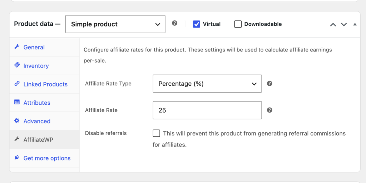Show help tooltip for Affiliate Rate field
Viewport: 366px width, 183px height.
coord(269,110)
